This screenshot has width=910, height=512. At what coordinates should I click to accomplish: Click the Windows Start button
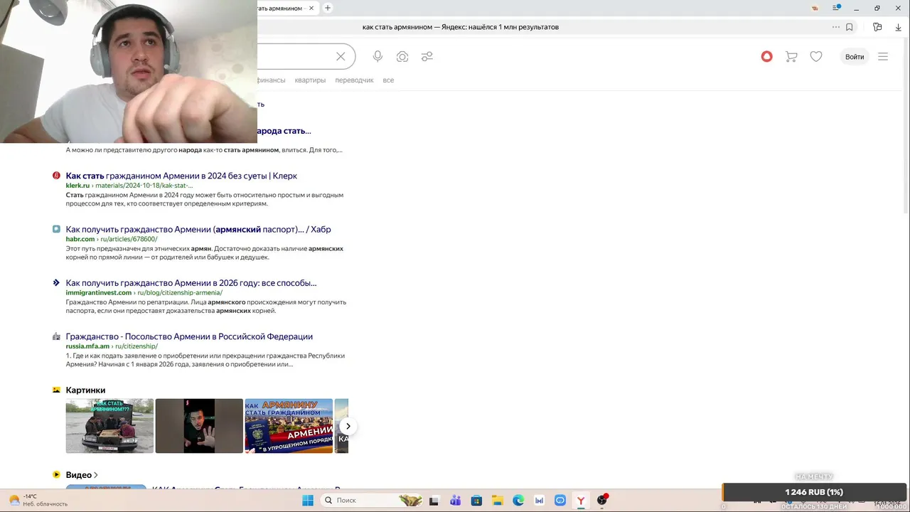(x=308, y=501)
